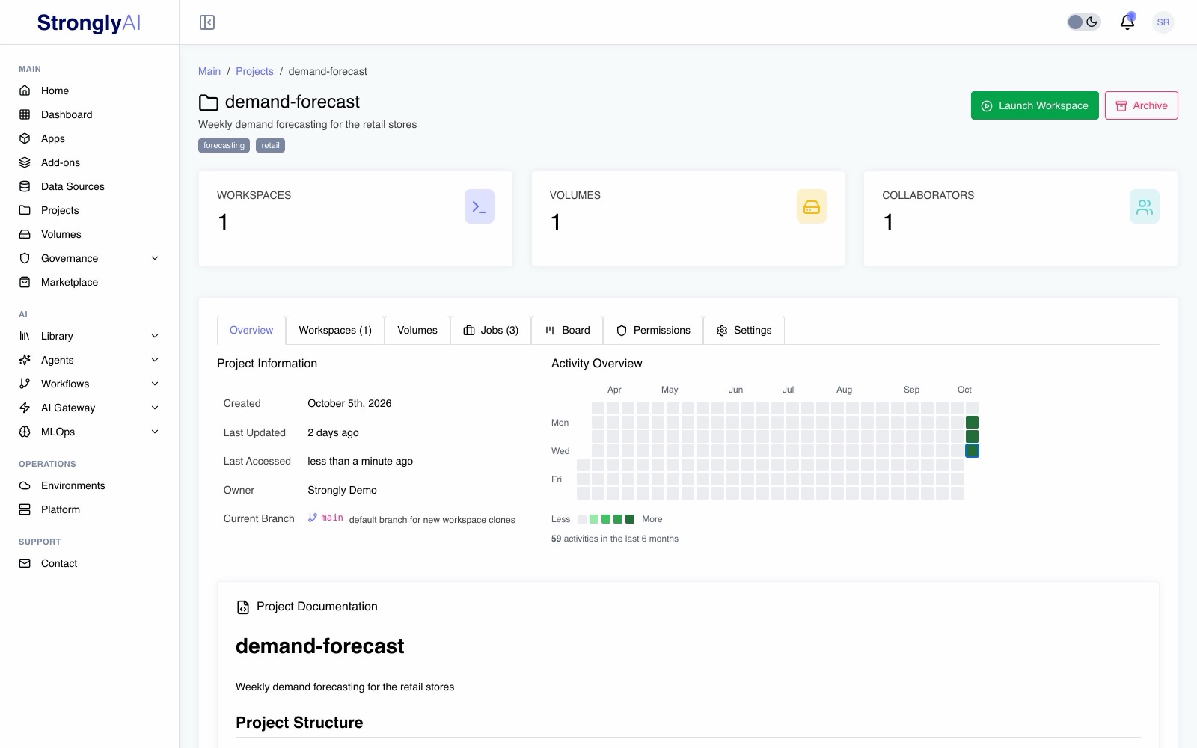This screenshot has width=1197, height=748.
Task: Open Add-ons layers icon
Action: tap(25, 162)
